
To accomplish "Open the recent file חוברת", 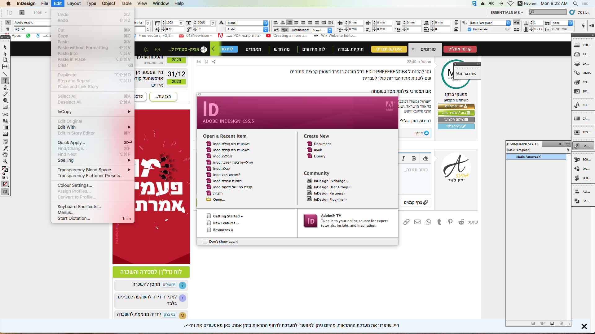I will [x=218, y=193].
